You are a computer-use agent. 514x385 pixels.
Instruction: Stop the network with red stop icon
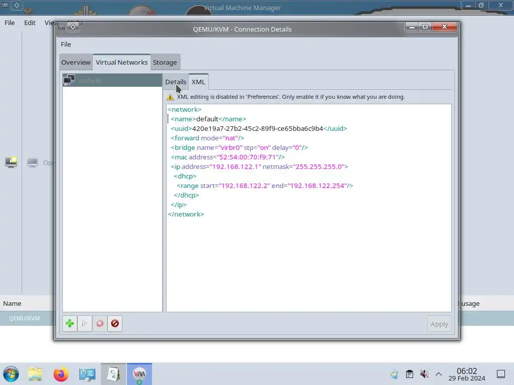coord(100,324)
